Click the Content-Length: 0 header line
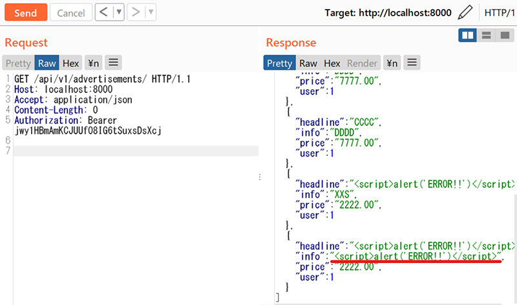Image resolution: width=517 pixels, height=305 pixels. pyautogui.click(x=56, y=110)
